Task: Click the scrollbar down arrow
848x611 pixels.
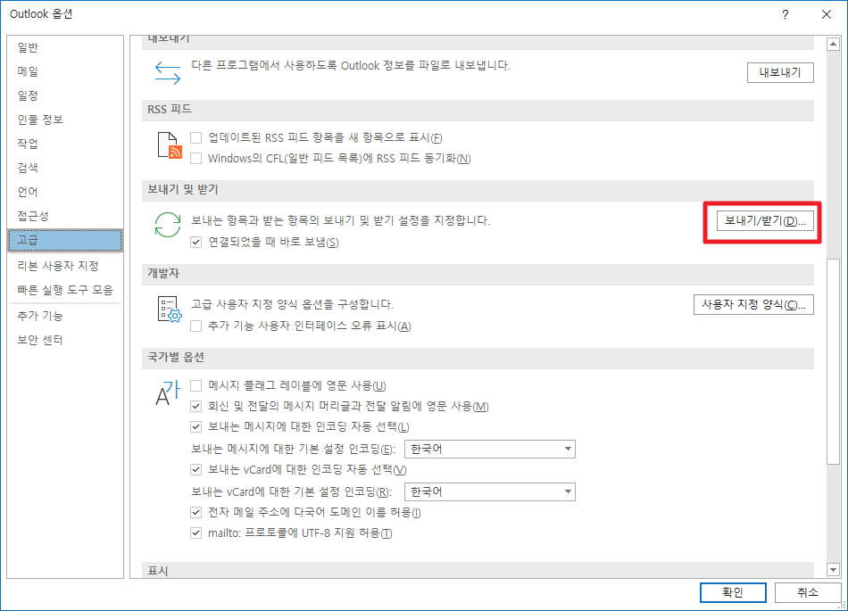Action: (x=833, y=569)
